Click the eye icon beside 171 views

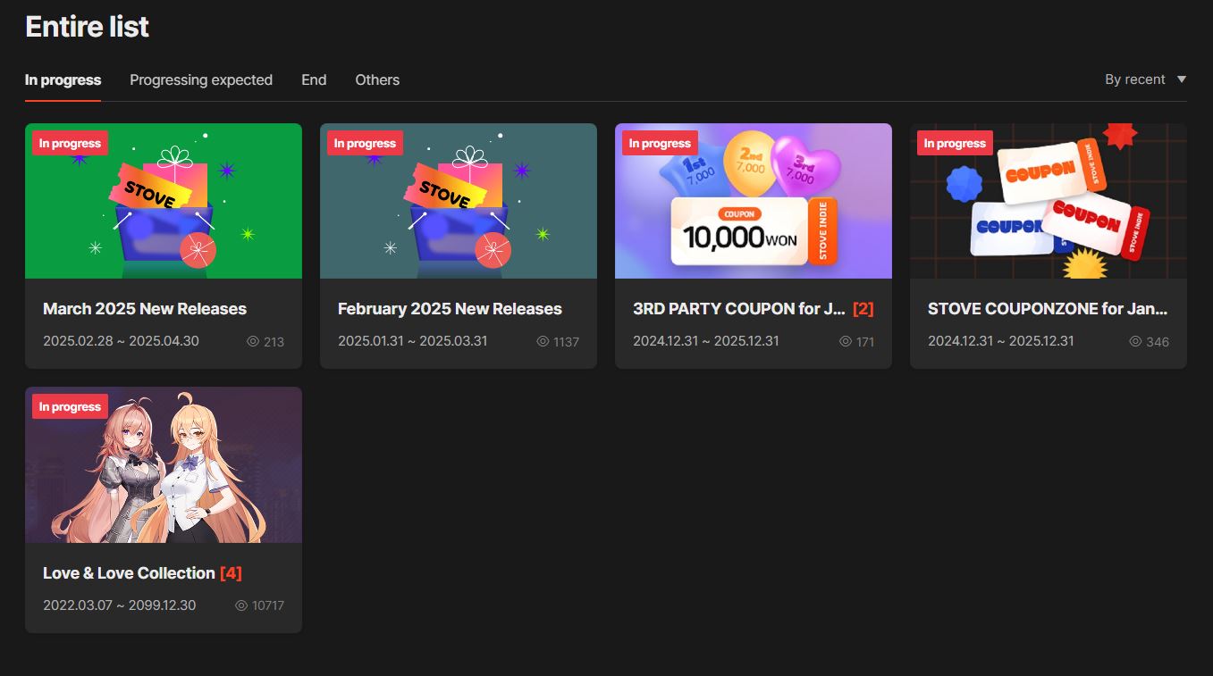pyautogui.click(x=846, y=341)
